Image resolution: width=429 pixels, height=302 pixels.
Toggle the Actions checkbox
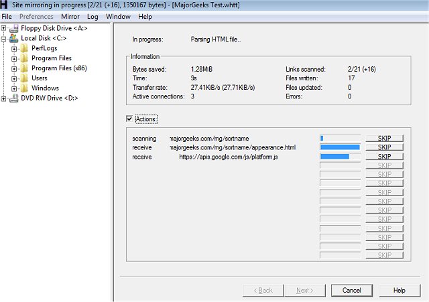click(x=129, y=119)
